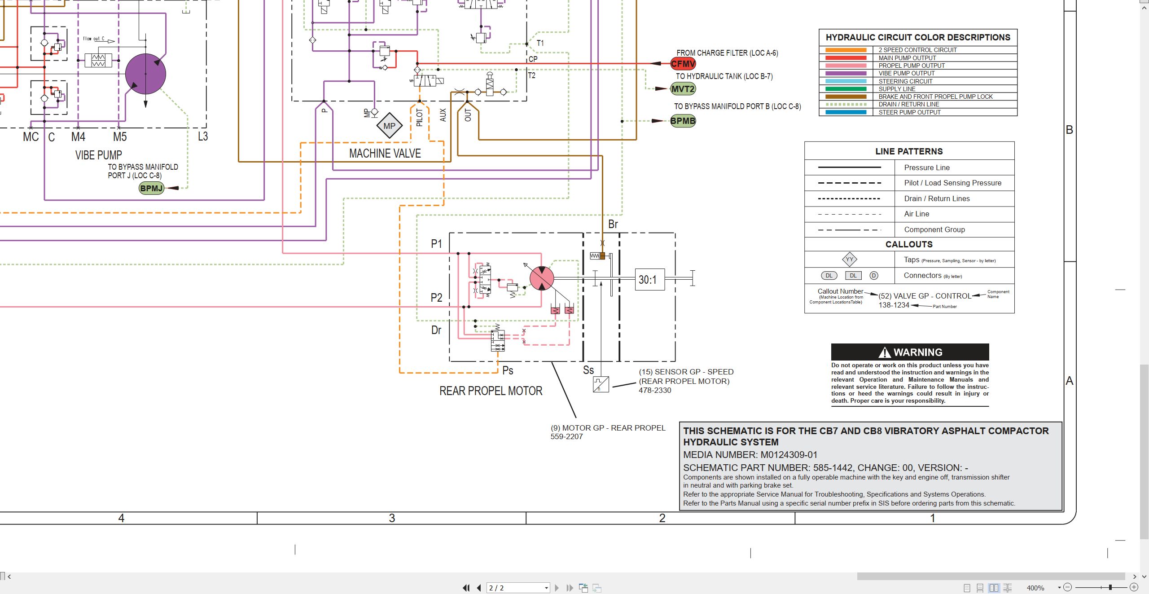Click the warning triangle icon
This screenshot has width=1149, height=594.
pos(884,352)
